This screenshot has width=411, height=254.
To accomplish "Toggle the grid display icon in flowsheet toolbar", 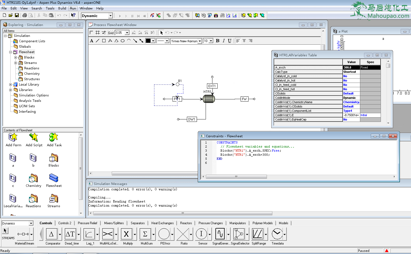I will click(98, 33).
